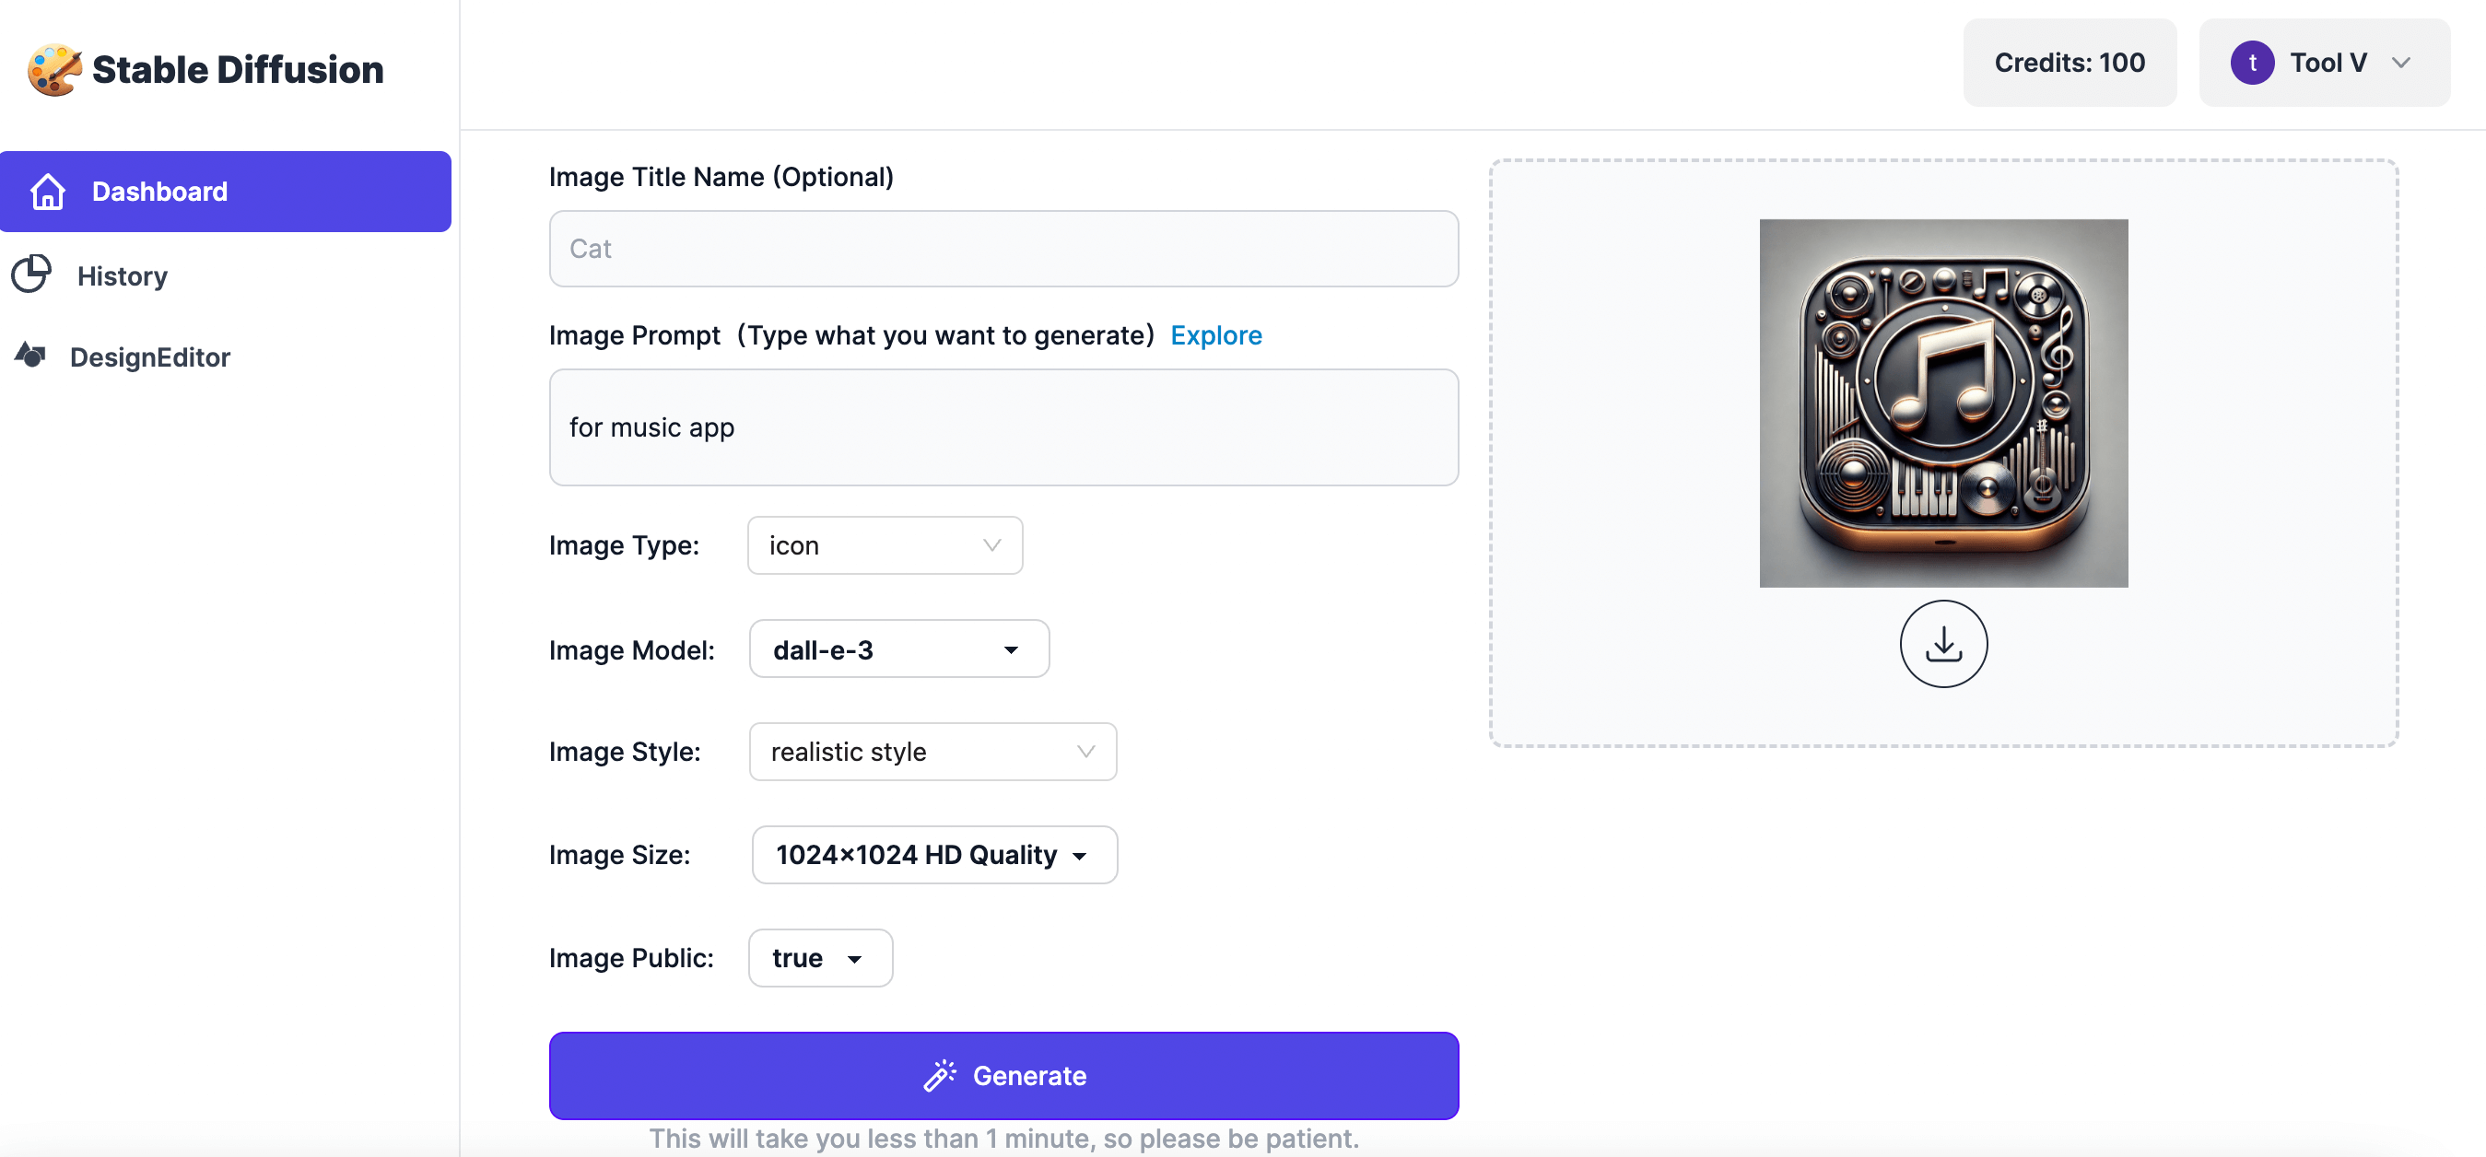
Task: Click the Dashboard home icon
Action: (46, 190)
